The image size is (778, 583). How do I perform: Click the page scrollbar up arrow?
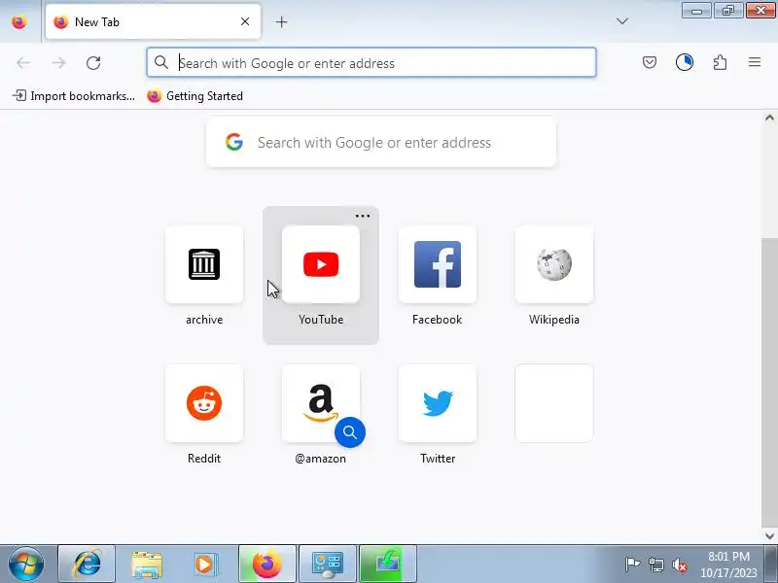tap(769, 118)
